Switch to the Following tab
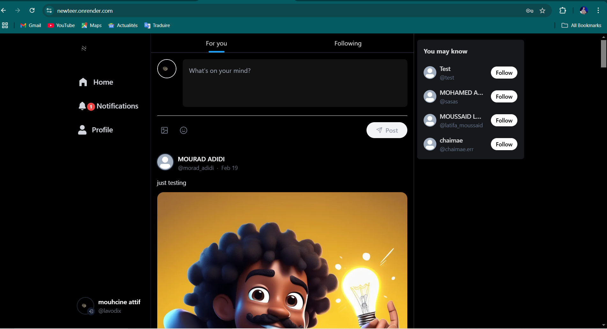Viewport: 607px width, 329px height. click(x=348, y=43)
